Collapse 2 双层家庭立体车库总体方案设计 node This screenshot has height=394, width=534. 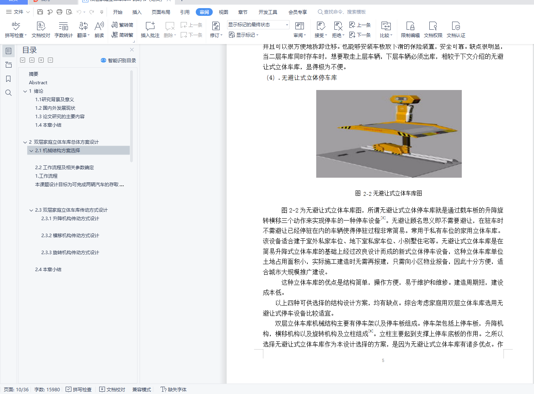[x=25, y=143]
